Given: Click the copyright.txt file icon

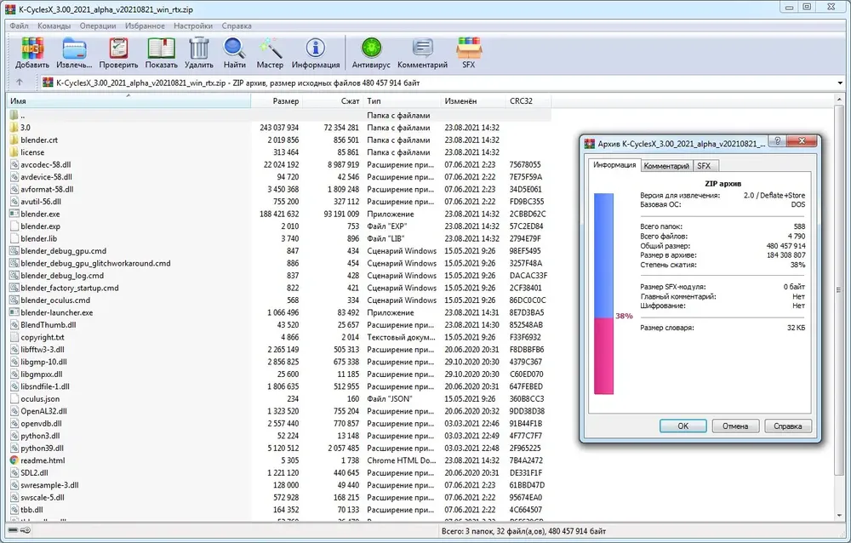Looking at the screenshot, I should [x=14, y=337].
